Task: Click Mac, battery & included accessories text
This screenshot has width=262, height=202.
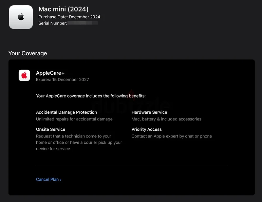Action: click(x=166, y=119)
